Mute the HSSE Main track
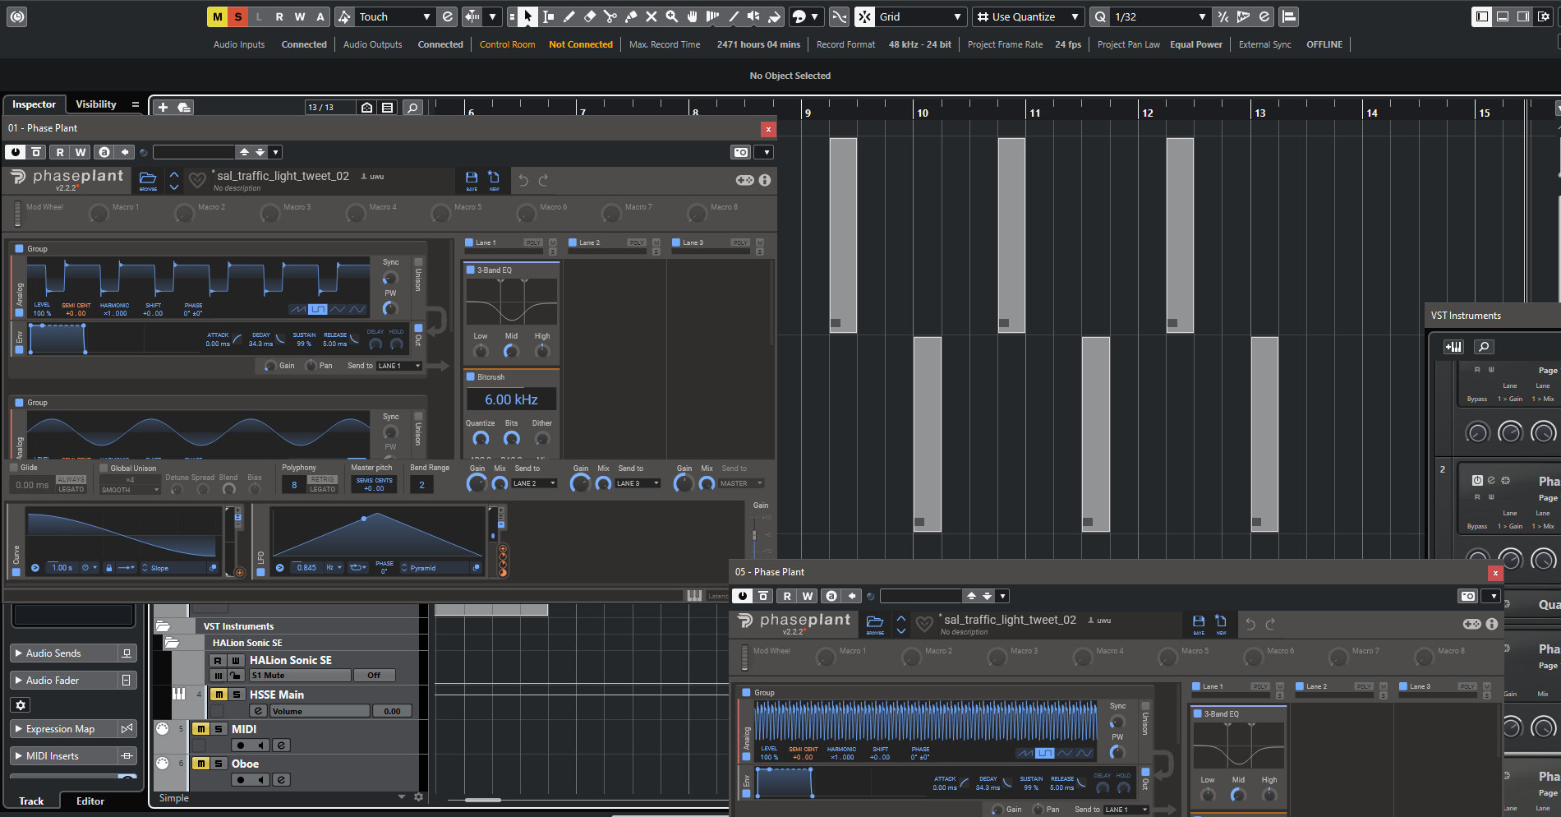Image resolution: width=1561 pixels, height=817 pixels. [x=219, y=695]
